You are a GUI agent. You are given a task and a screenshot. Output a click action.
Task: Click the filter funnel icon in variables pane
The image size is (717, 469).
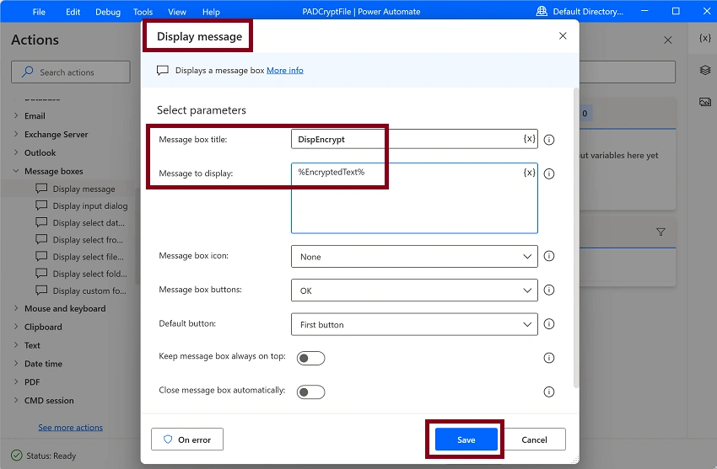pyautogui.click(x=660, y=232)
